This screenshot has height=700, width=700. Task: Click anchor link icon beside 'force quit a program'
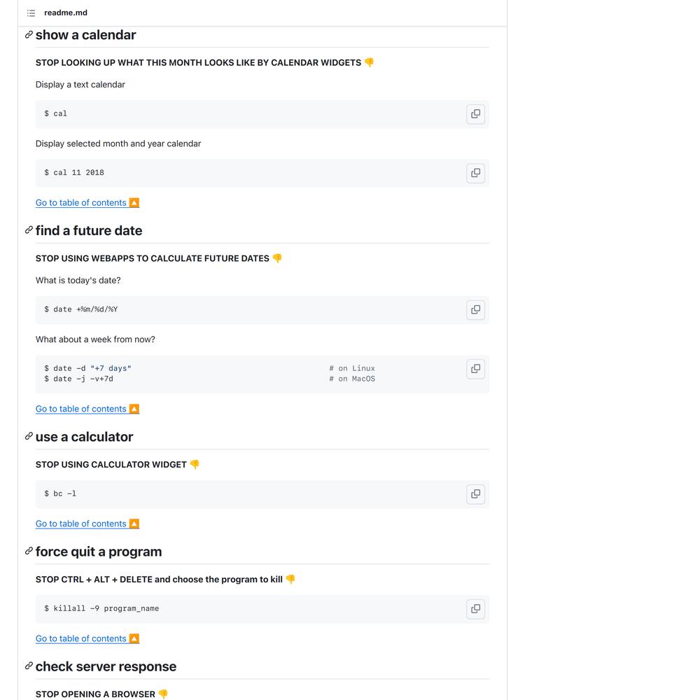pos(29,551)
